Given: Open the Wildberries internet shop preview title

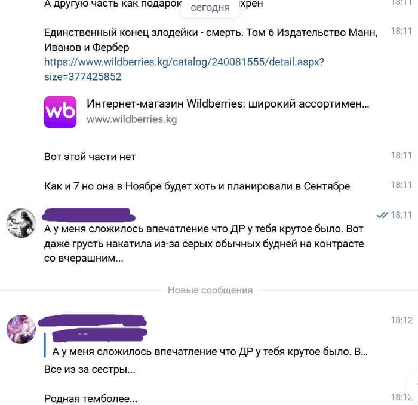Looking at the screenshot, I should click(228, 103).
